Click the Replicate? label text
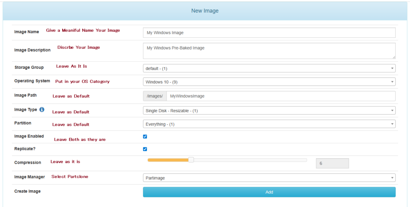The width and height of the screenshot is (410, 207). click(x=25, y=149)
